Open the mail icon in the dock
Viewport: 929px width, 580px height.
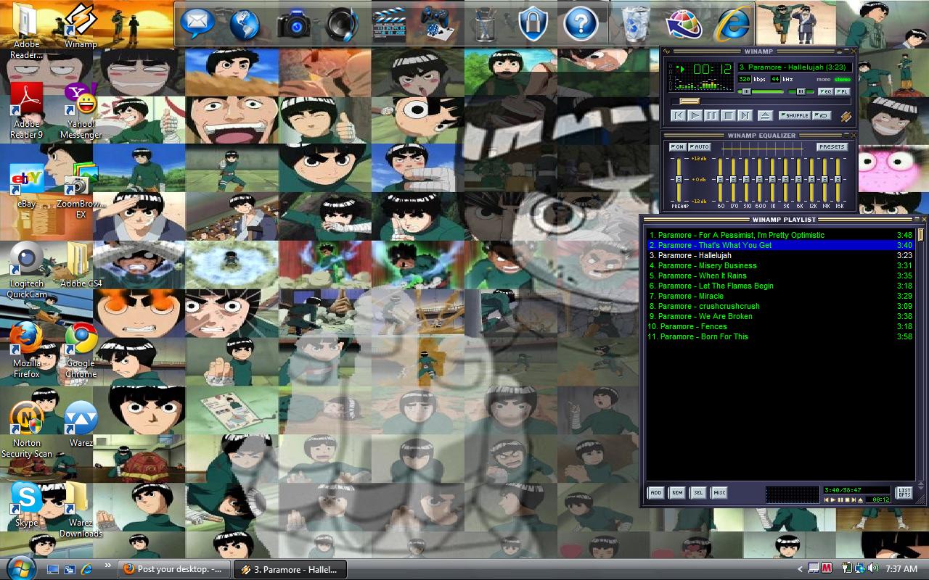197,24
